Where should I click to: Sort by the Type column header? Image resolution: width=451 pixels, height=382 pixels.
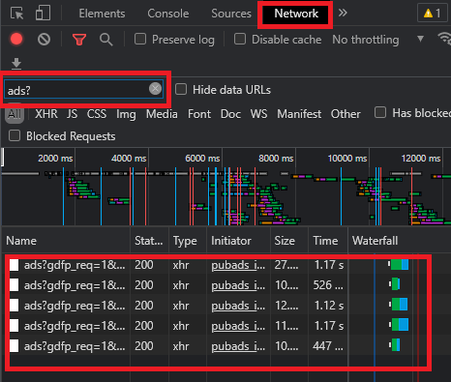(188, 241)
